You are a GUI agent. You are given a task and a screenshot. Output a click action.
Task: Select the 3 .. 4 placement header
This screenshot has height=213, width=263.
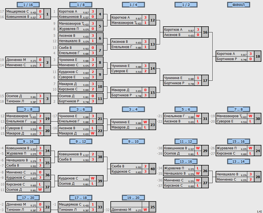[x=133, y=109]
